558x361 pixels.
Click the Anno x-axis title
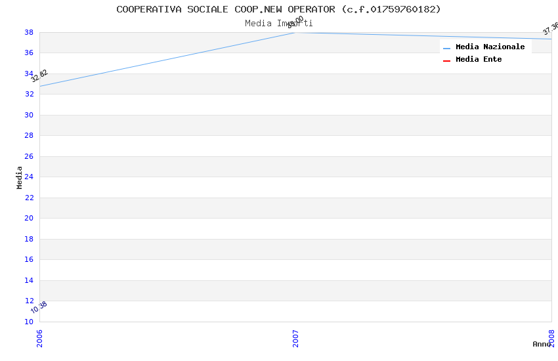[x=541, y=344]
